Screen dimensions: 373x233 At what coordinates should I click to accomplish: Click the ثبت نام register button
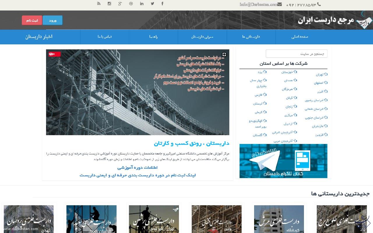(x=32, y=20)
